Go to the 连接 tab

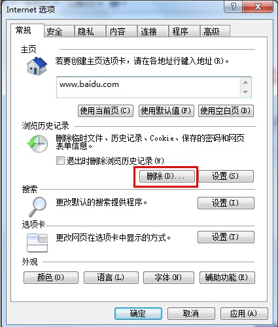(x=152, y=31)
